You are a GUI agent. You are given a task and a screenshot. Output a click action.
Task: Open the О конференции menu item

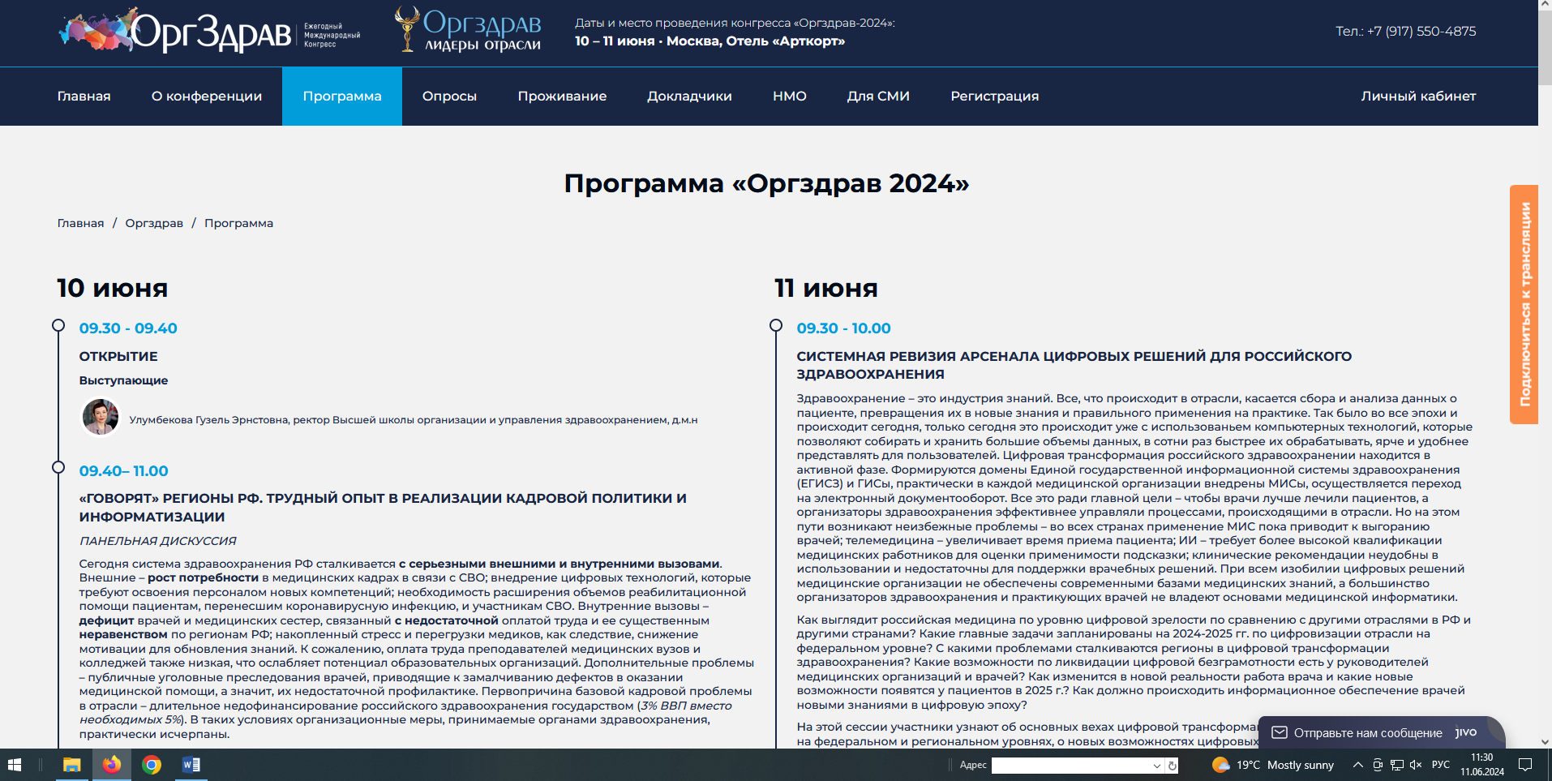click(x=207, y=97)
